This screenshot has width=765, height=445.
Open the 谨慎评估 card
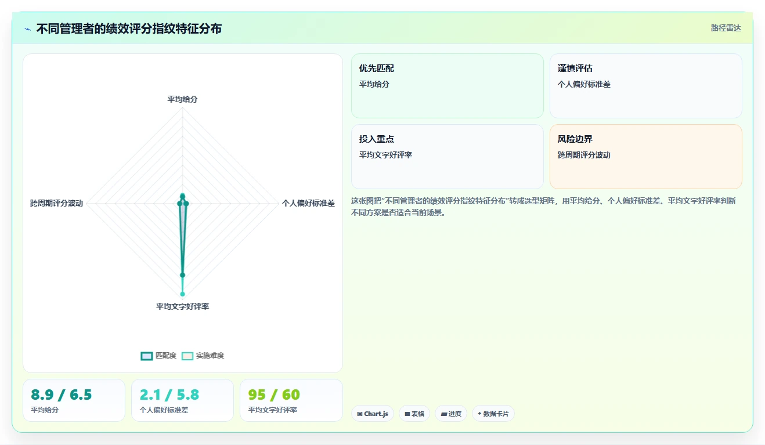click(x=646, y=86)
